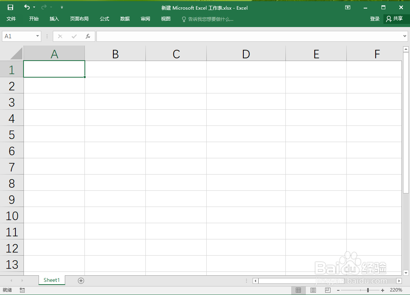The height and width of the screenshot is (295, 410).
Task: Expand the Name Box dropdown arrow
Action: [38, 36]
